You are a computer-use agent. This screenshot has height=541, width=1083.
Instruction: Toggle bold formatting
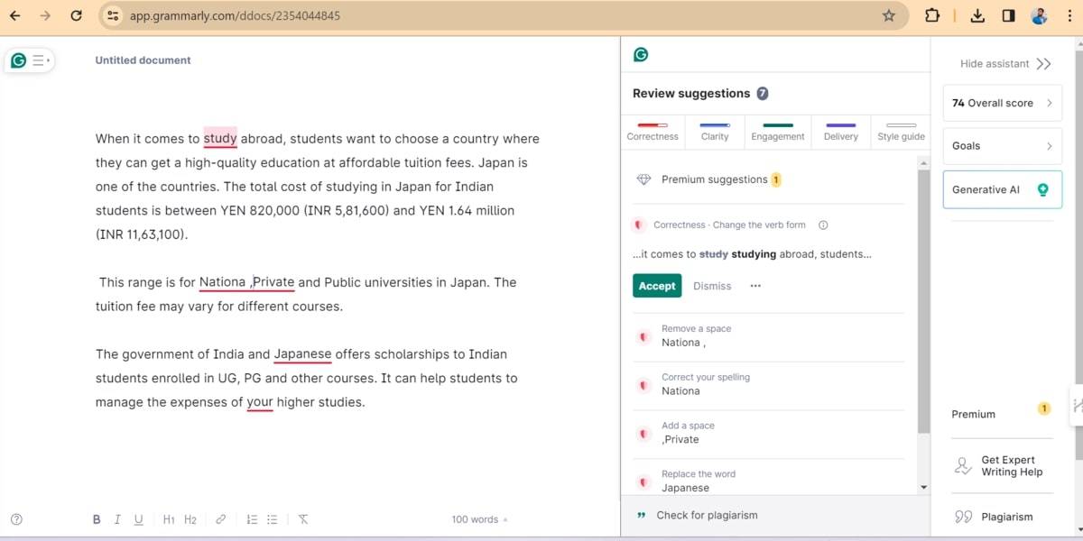point(97,518)
